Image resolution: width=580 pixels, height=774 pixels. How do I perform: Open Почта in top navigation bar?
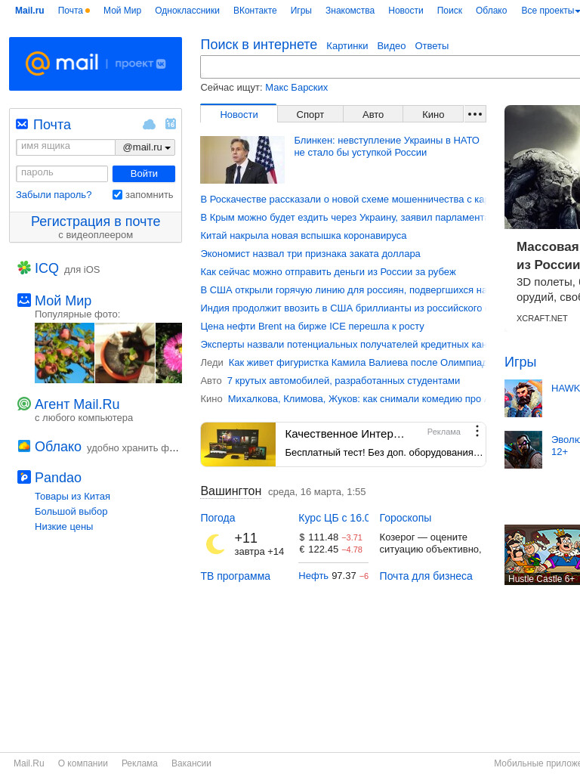(x=70, y=11)
